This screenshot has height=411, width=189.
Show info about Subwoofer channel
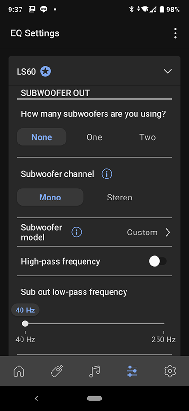tap(106, 174)
